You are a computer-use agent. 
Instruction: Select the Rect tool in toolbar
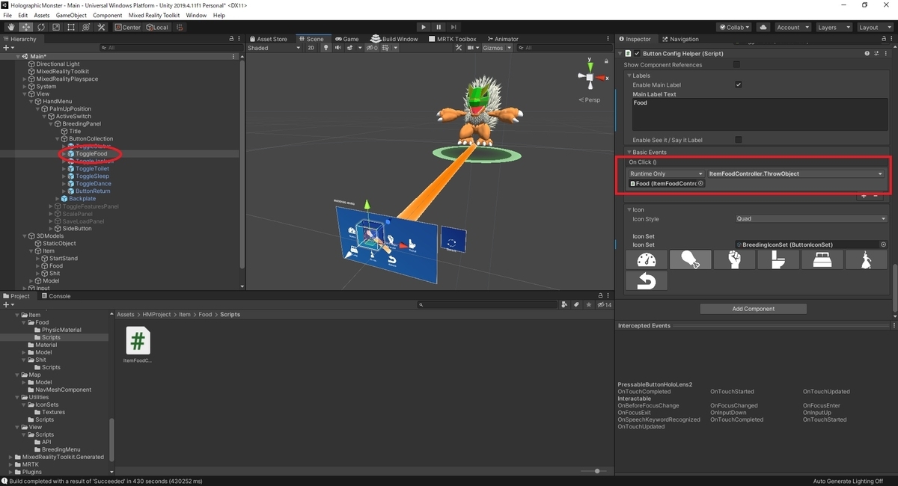point(70,27)
